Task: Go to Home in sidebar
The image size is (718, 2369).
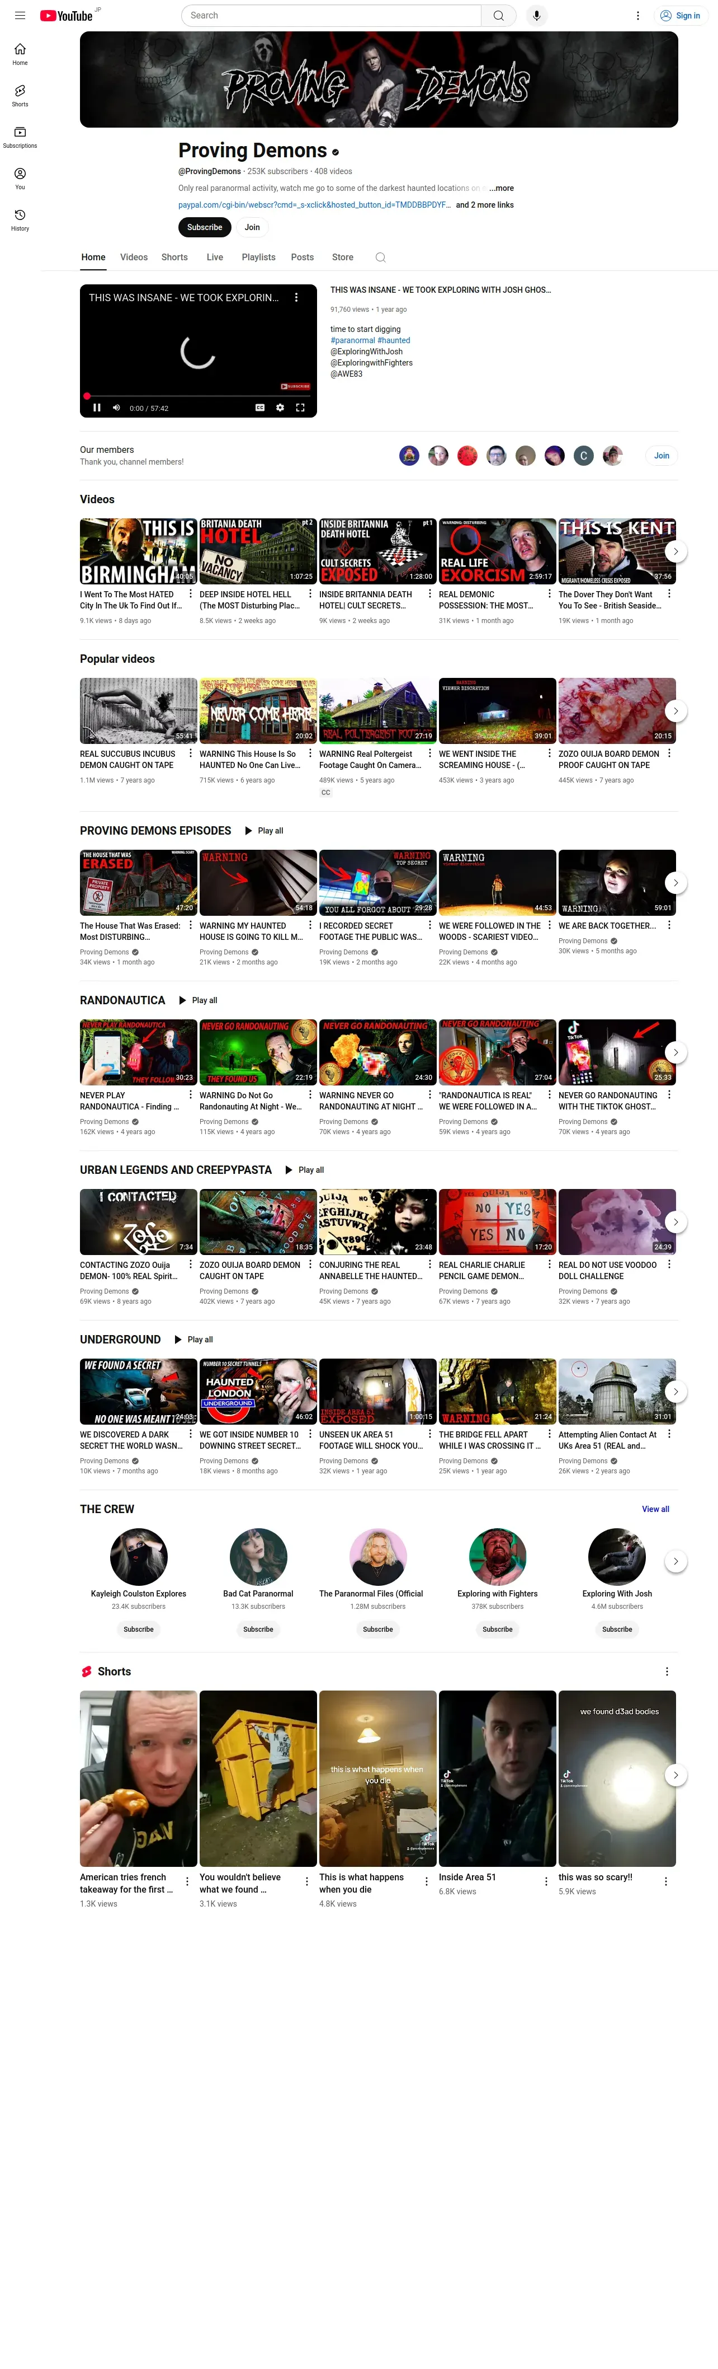Action: 20,54
